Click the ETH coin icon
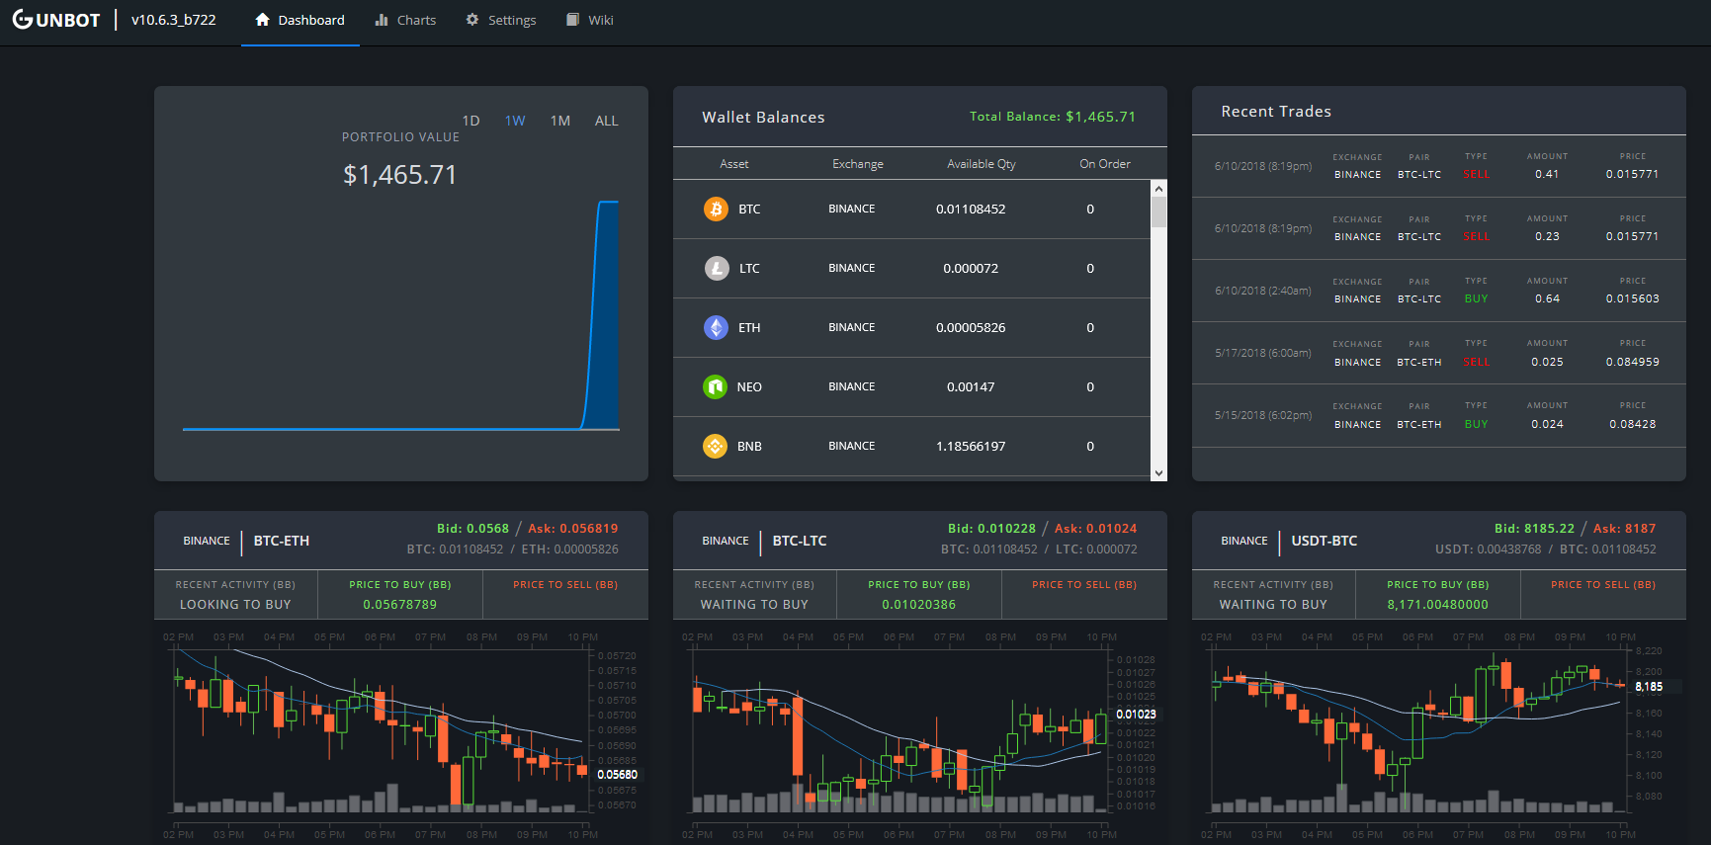 click(x=716, y=327)
